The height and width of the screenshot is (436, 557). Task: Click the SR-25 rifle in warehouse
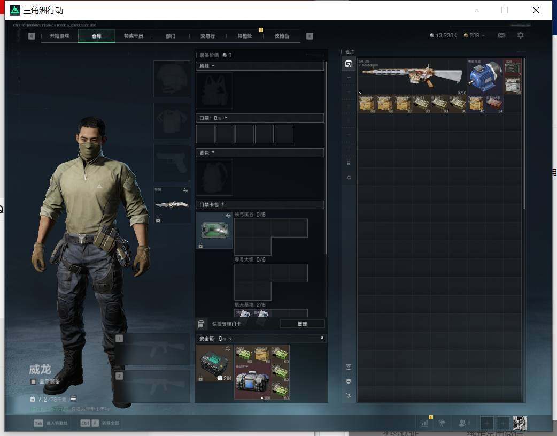[412, 76]
